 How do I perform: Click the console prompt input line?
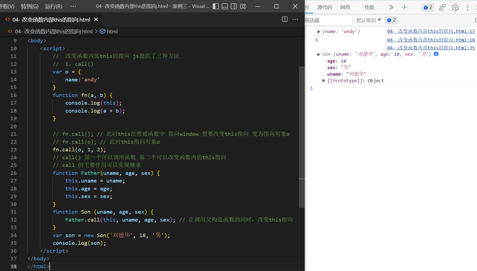click(394, 88)
